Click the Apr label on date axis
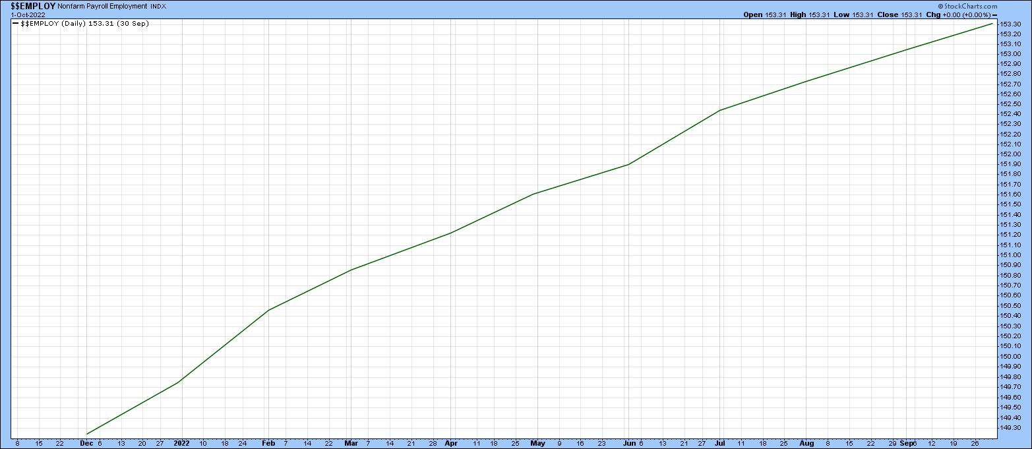The height and width of the screenshot is (449, 1032). (450, 444)
